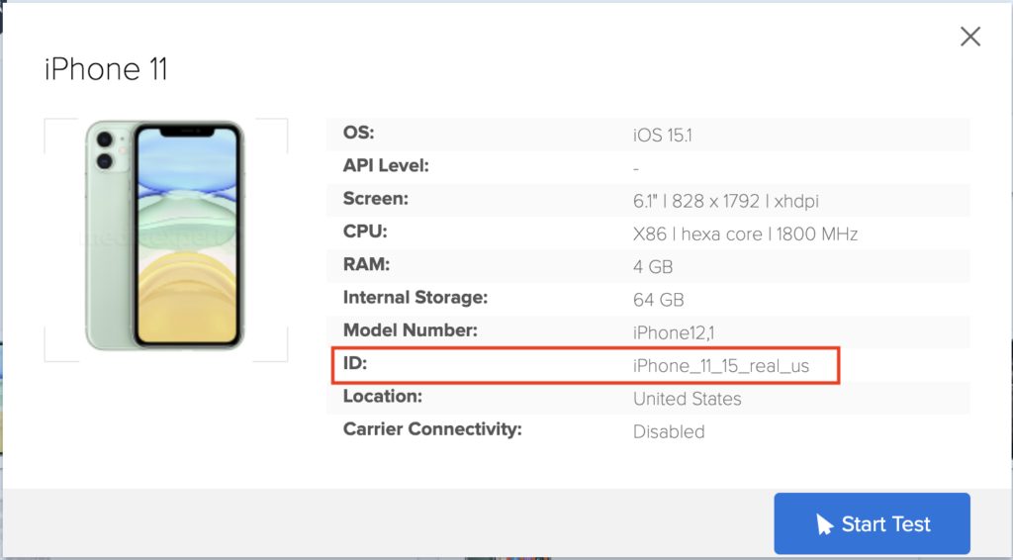Image resolution: width=1013 pixels, height=560 pixels.
Task: Click the Internal Storage value 64 GB
Action: [658, 300]
